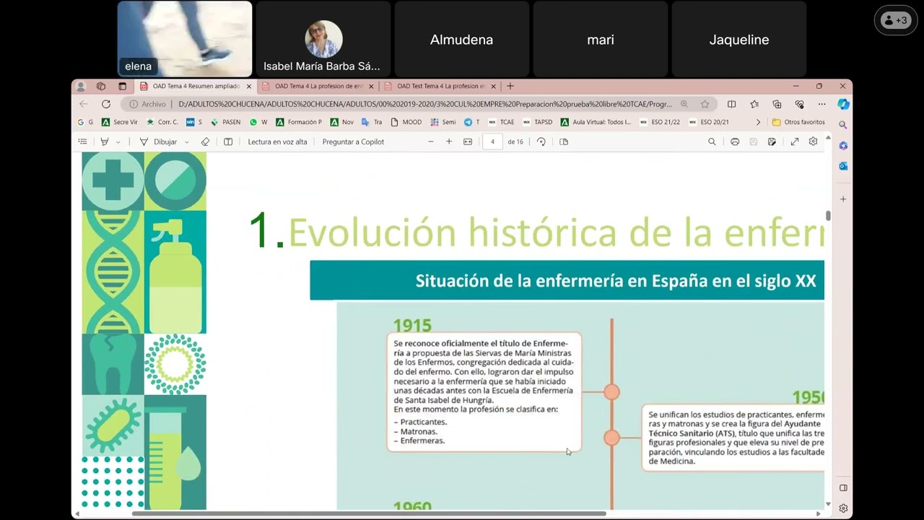Open PDF viewer settings gear
924x520 pixels.
tap(813, 142)
